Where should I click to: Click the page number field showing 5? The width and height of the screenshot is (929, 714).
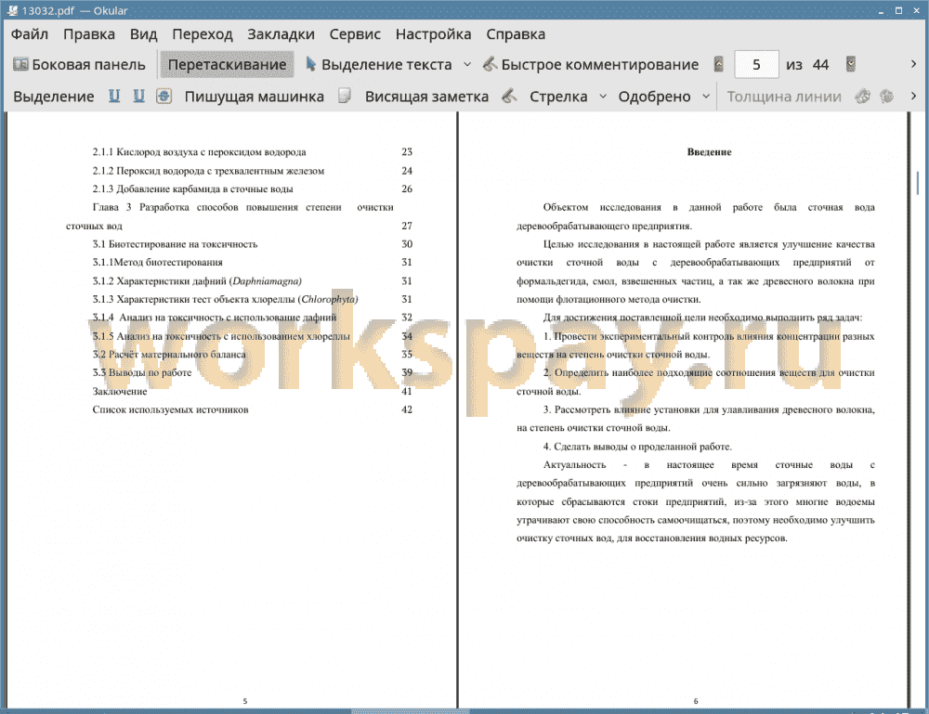[x=756, y=65]
